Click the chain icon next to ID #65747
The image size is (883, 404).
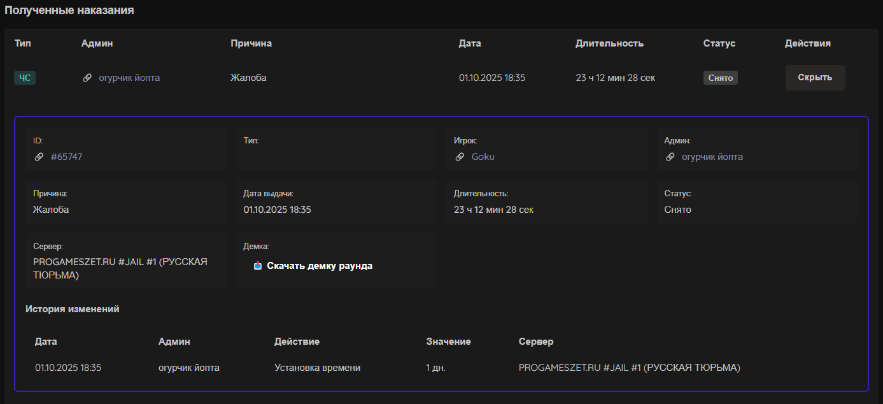39,157
